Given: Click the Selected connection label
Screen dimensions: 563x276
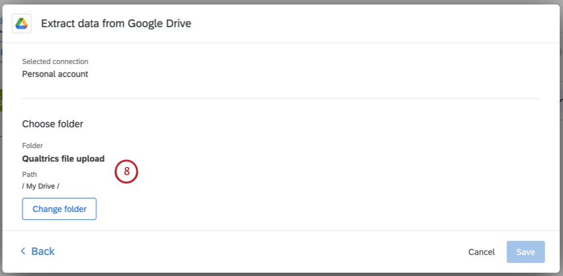Looking at the screenshot, I should pyautogui.click(x=55, y=61).
